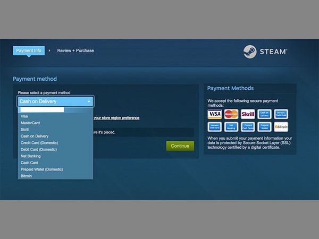
Task: Click the Skrill payment icon
Action: [x=248, y=114]
